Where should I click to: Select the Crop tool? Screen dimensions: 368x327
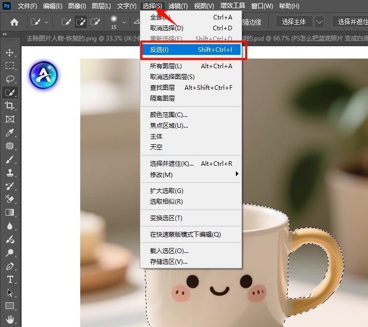pos(10,106)
